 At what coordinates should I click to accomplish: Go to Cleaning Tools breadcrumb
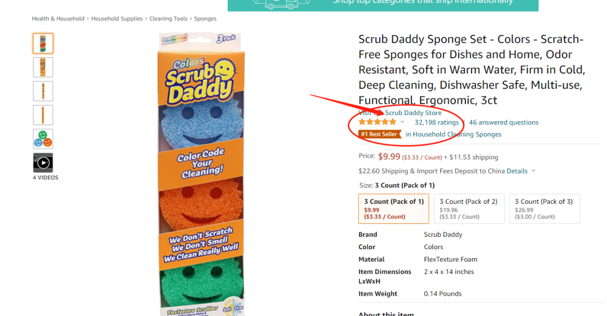pos(169,19)
